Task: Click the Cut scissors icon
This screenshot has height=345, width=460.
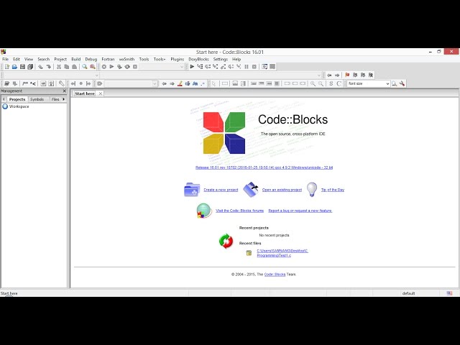Action: pos(59,67)
